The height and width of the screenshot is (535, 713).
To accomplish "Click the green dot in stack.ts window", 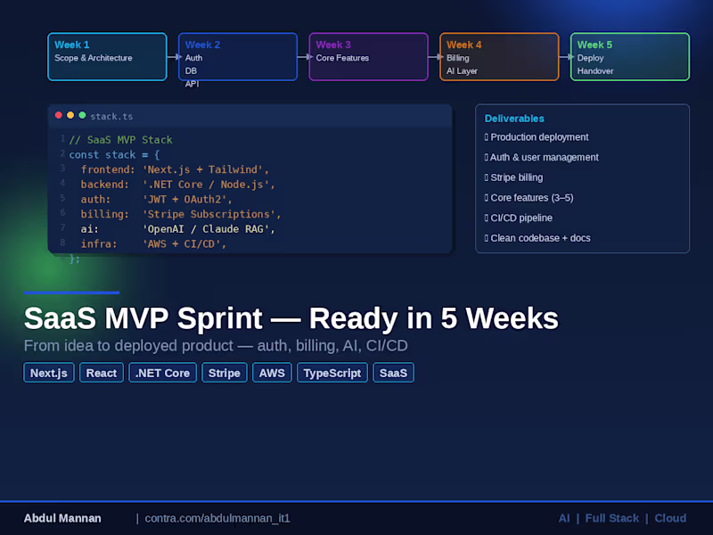I will click(x=82, y=115).
